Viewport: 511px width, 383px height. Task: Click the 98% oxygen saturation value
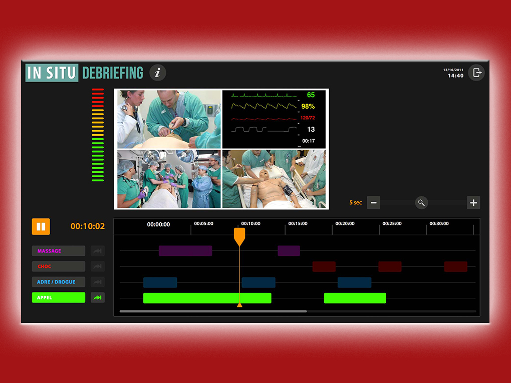308,106
